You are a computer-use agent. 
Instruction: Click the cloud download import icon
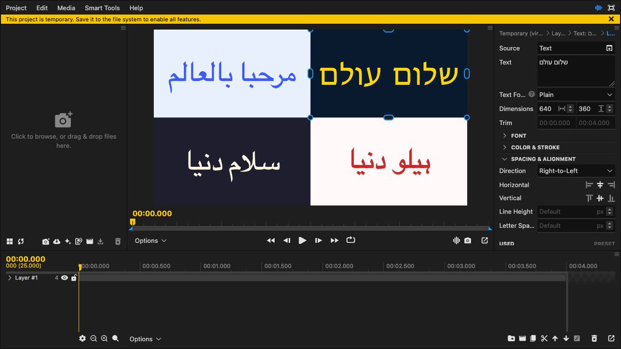coord(56,241)
